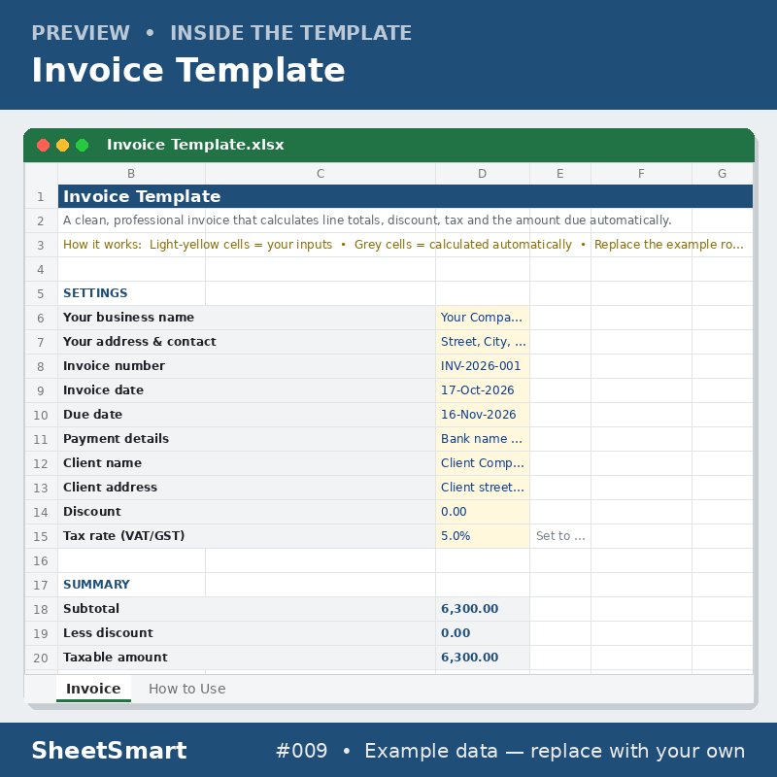
Task: Click the Invoice Template title cell in row 1
Action: click(405, 196)
